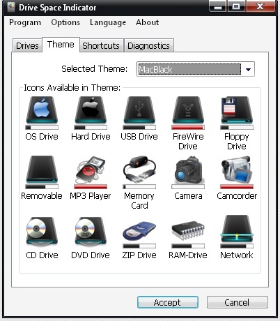280x321 pixels.
Task: Switch to the Drives tab
Action: 27,45
